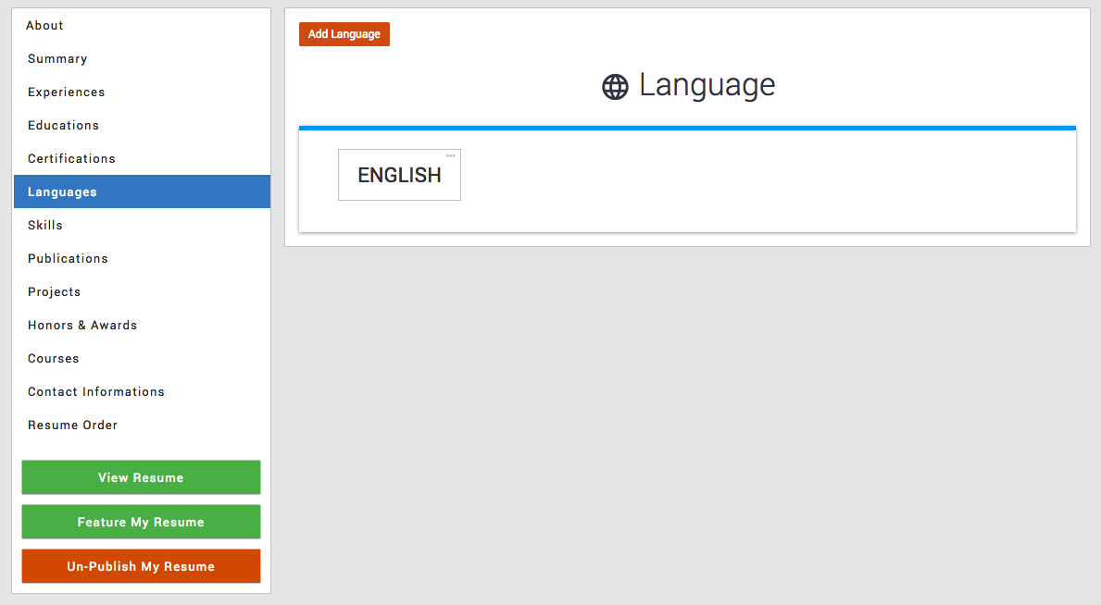Open the Courses section
Screen dimensions: 1101x605
pos(142,358)
